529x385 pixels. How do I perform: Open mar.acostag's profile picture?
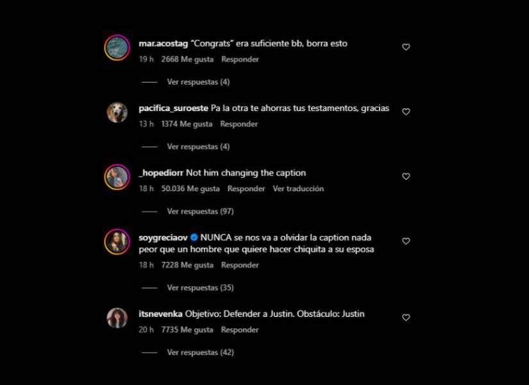[x=117, y=47]
